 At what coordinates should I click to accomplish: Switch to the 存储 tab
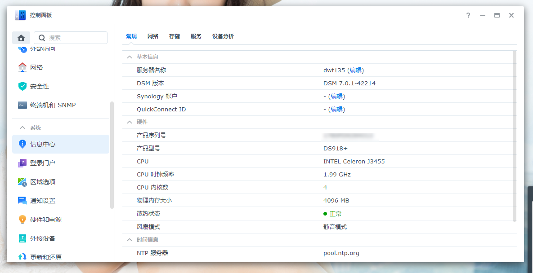click(175, 36)
